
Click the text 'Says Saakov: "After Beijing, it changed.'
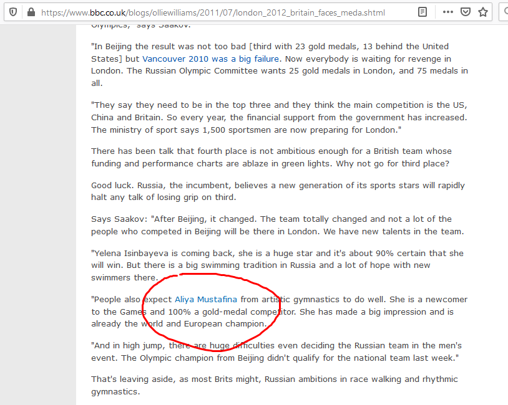click(x=174, y=219)
